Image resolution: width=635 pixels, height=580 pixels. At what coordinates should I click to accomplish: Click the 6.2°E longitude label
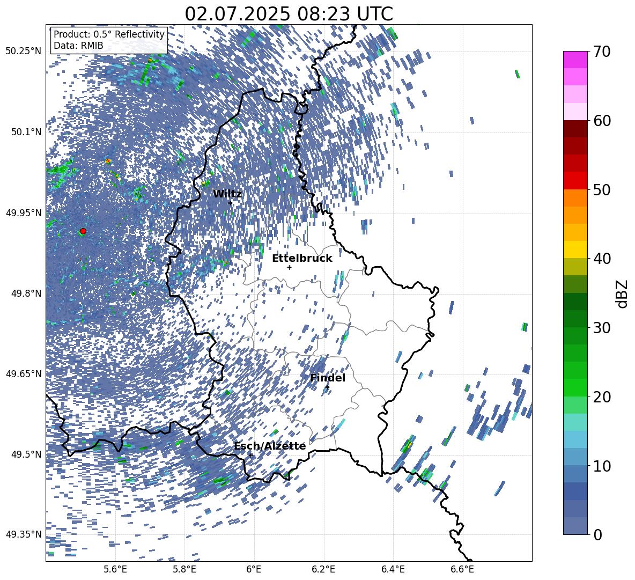[x=323, y=569]
